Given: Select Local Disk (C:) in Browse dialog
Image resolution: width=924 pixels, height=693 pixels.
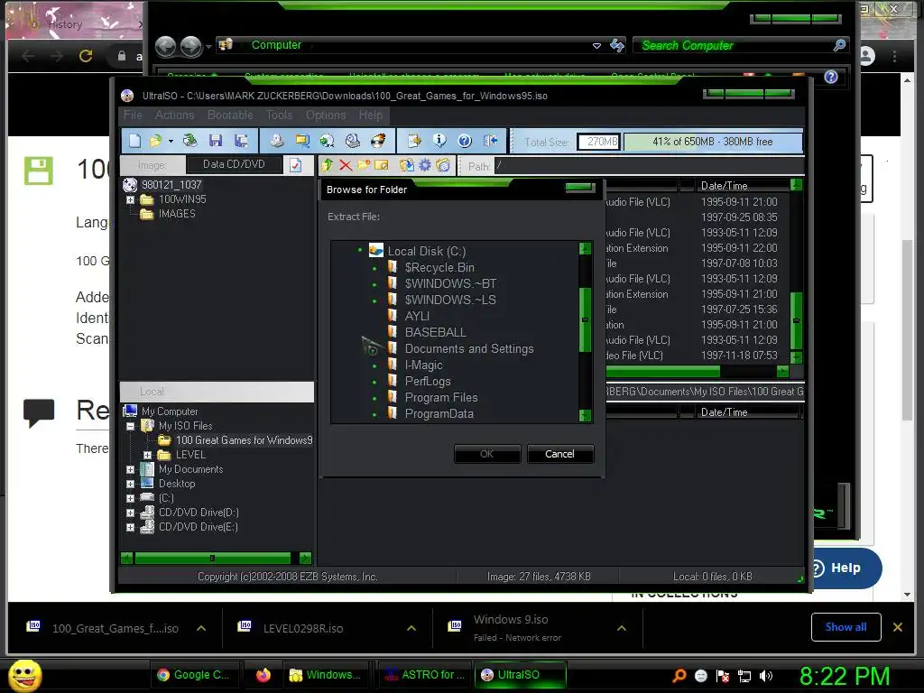Looking at the screenshot, I should tap(426, 252).
